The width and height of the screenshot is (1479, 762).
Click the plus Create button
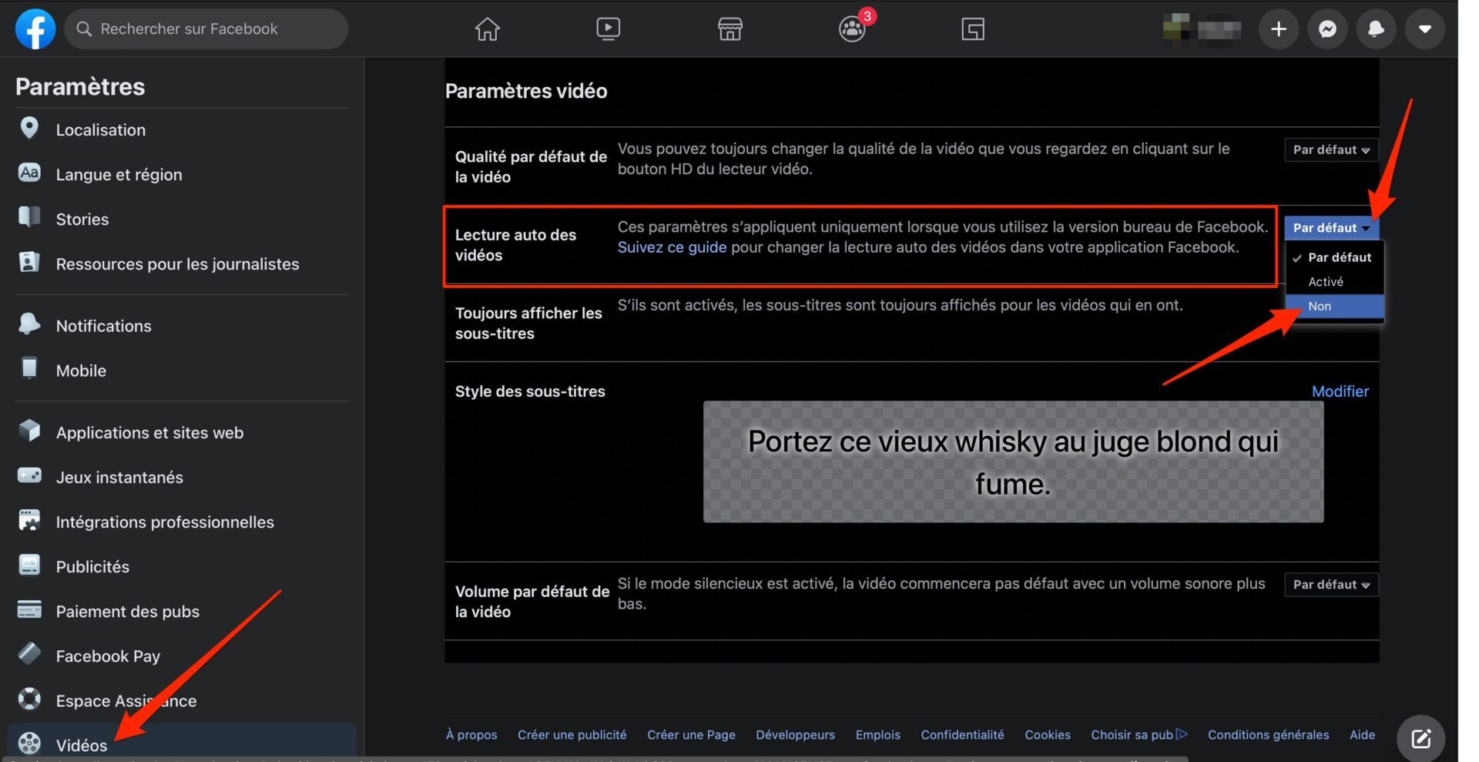tap(1279, 29)
